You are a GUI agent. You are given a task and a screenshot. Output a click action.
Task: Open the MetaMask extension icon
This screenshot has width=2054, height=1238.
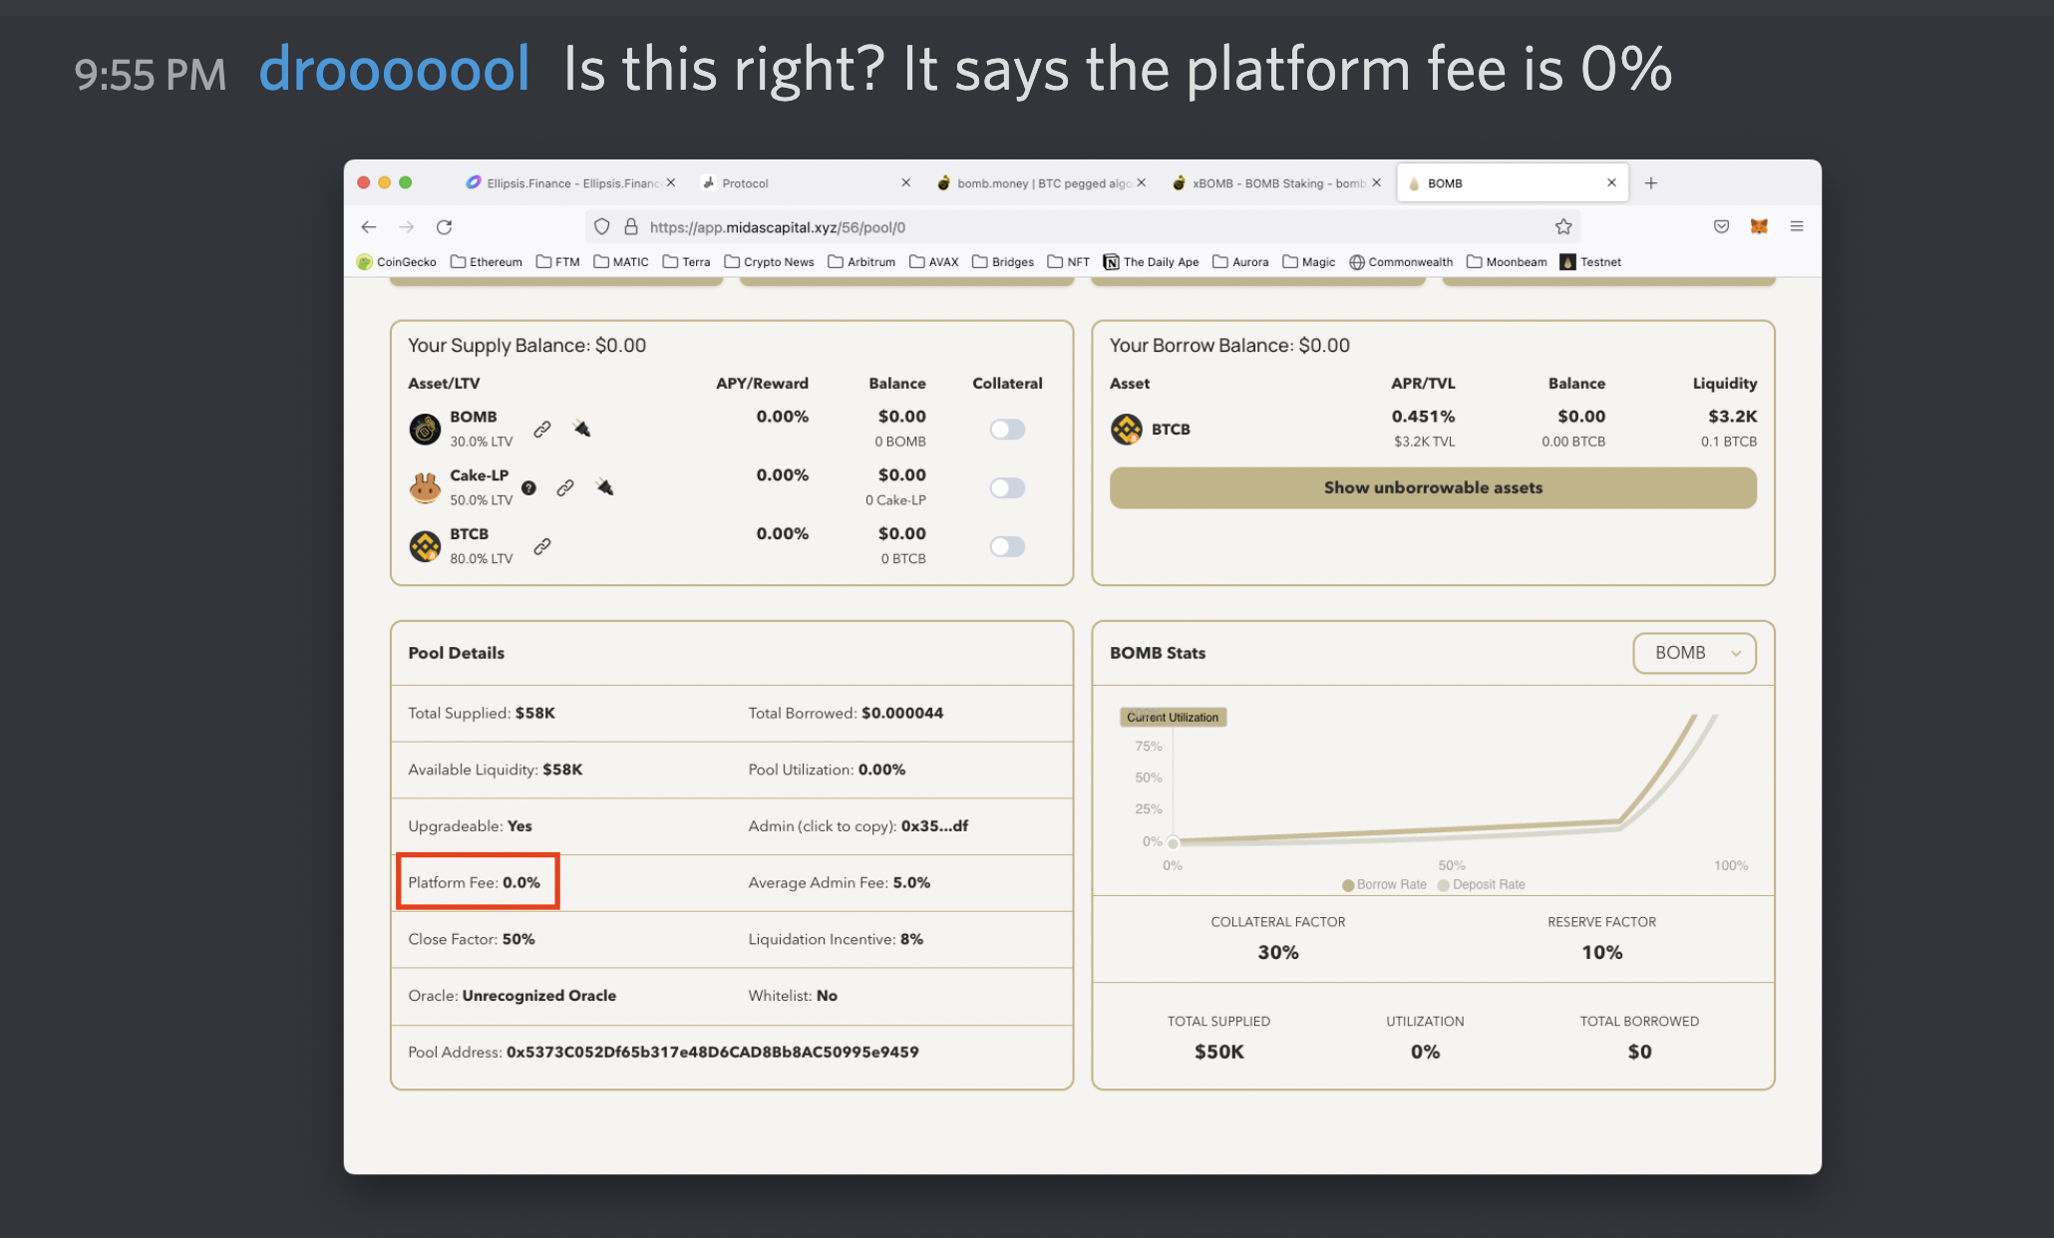(x=1759, y=226)
